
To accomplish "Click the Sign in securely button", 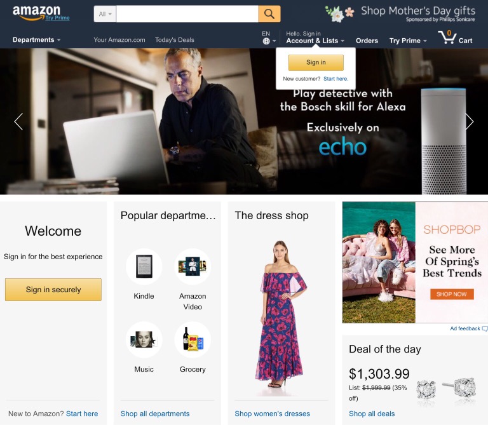I will [53, 290].
